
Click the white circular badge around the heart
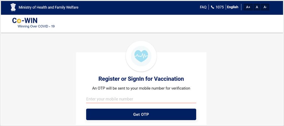141,56
